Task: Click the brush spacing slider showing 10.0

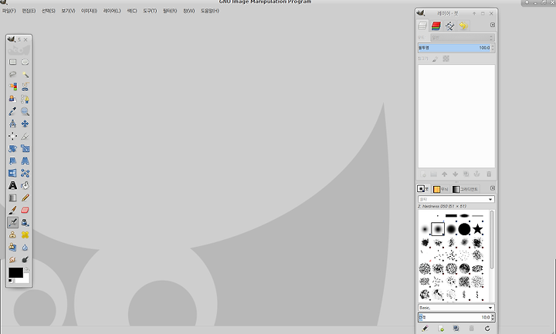Action: pos(456,317)
